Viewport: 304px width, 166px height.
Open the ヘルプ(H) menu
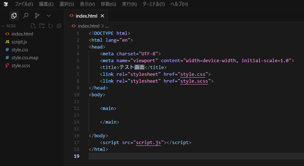pos(179,4)
